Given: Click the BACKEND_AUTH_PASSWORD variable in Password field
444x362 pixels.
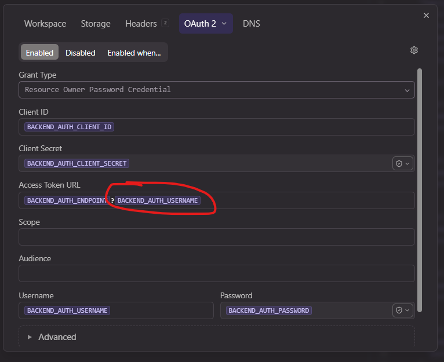Looking at the screenshot, I should click(x=268, y=310).
